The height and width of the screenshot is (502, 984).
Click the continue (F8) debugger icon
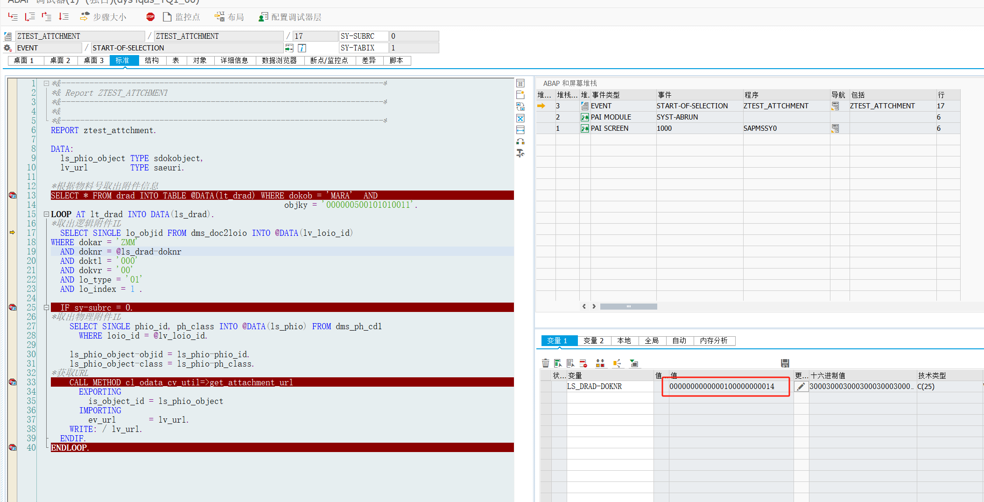click(x=63, y=17)
